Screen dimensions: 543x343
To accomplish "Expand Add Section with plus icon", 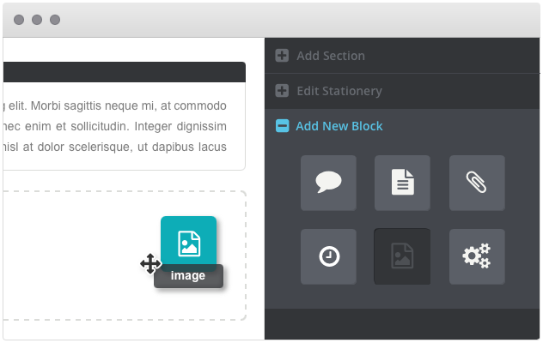I will point(282,56).
